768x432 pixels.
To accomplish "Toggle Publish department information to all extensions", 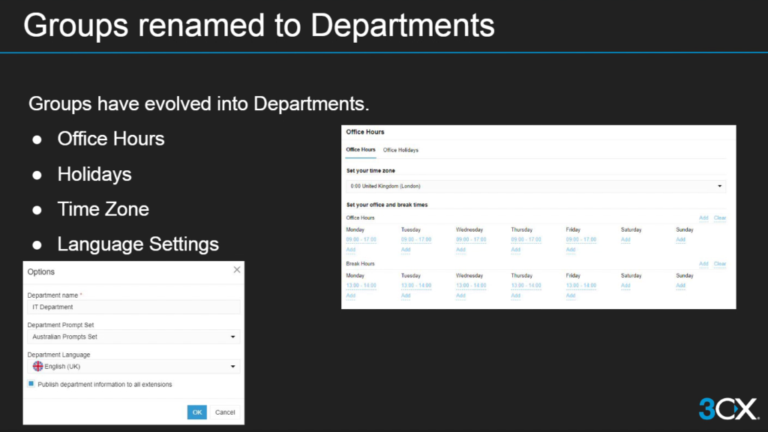I will click(31, 384).
